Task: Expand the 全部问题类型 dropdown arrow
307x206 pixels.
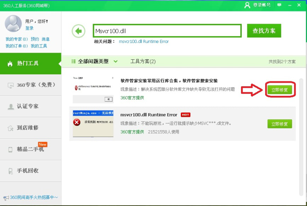Action: (116, 61)
